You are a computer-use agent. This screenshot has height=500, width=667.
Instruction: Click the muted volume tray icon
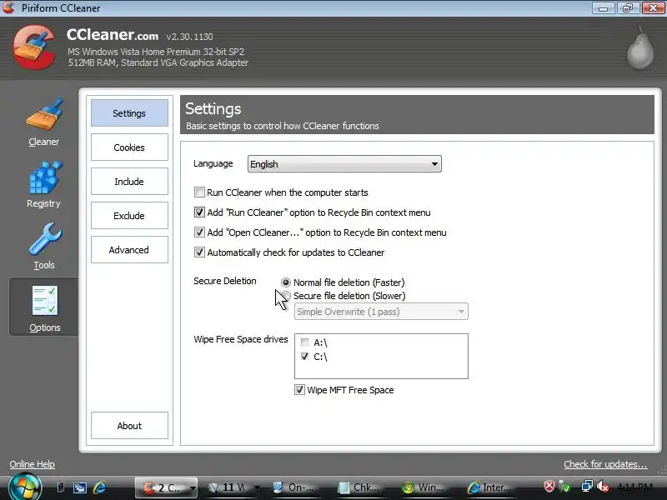pos(603,487)
